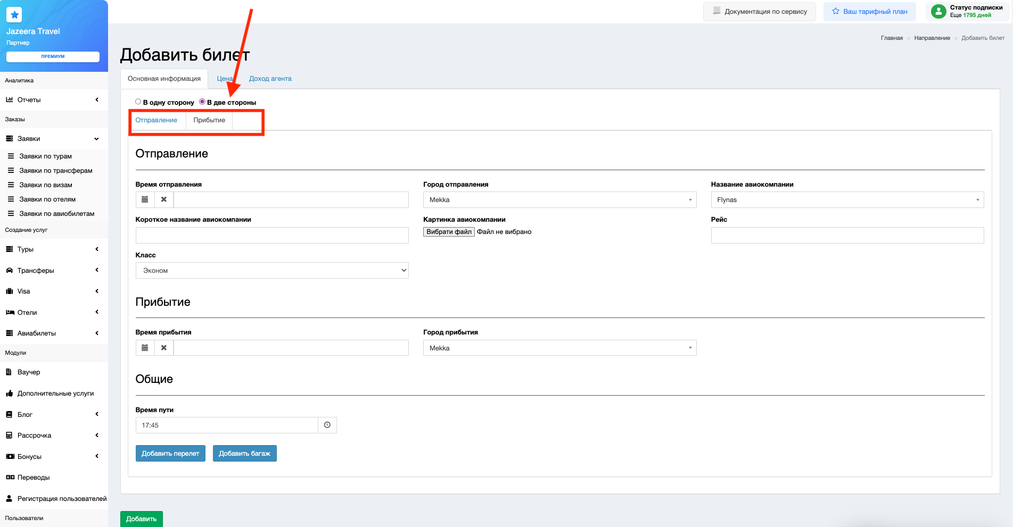Select the 'В одну сторону' radio option
The width and height of the screenshot is (1013, 527).
[x=138, y=102]
